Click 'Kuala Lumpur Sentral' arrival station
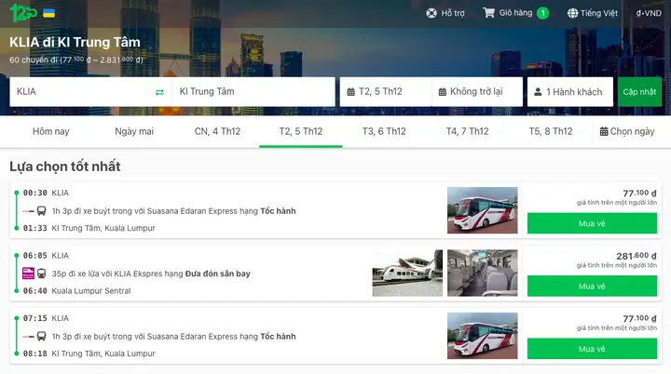This screenshot has width=671, height=374. pos(91,290)
